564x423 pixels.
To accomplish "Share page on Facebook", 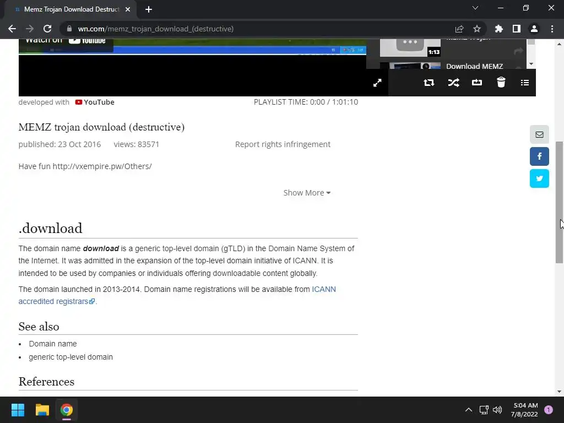I will point(539,156).
